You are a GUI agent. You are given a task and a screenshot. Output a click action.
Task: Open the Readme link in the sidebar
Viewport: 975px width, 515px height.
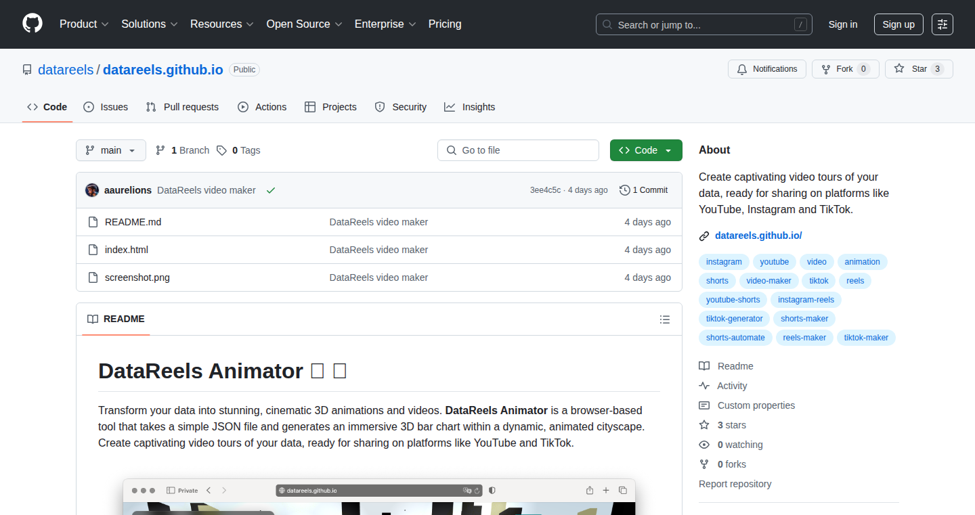point(727,366)
